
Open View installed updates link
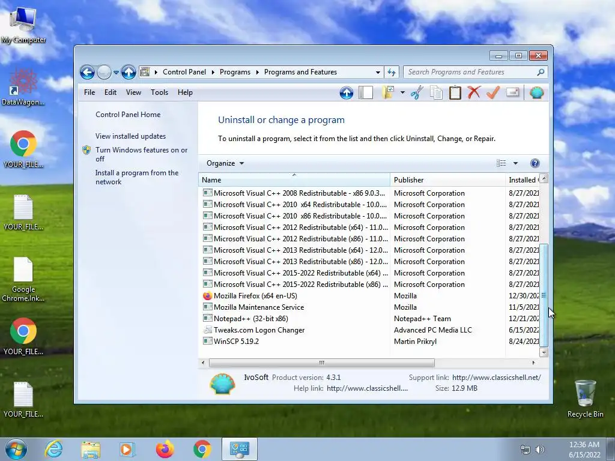(x=130, y=136)
